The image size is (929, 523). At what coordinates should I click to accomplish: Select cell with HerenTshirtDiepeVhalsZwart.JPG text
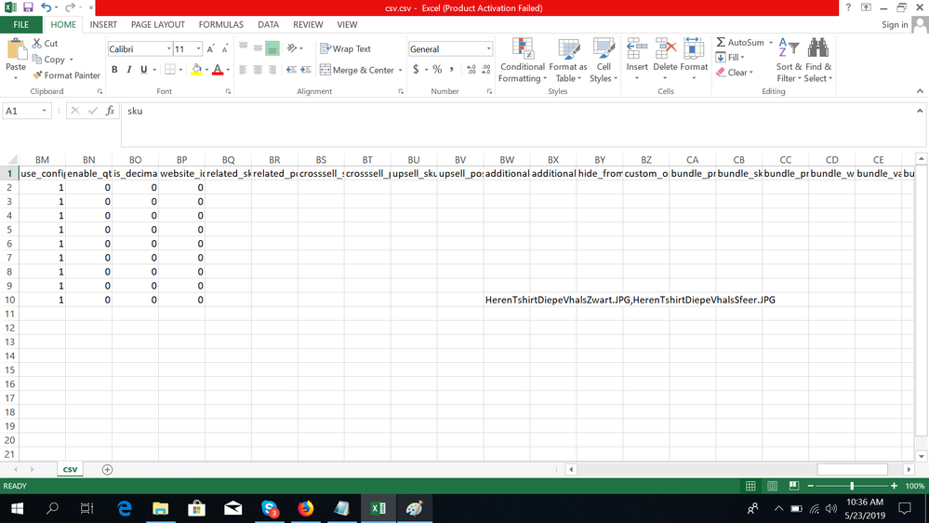coord(507,300)
